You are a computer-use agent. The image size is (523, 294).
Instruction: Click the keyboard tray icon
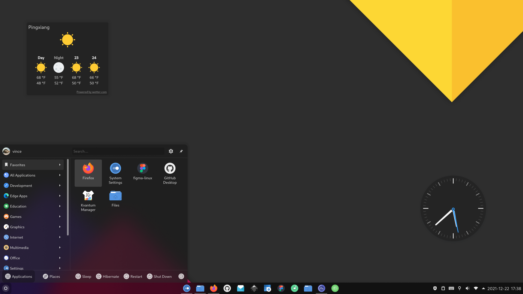pyautogui.click(x=451, y=288)
